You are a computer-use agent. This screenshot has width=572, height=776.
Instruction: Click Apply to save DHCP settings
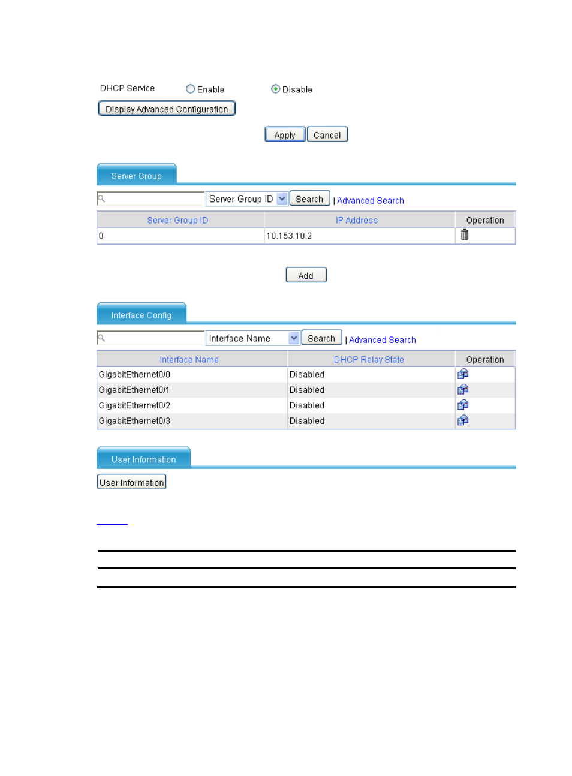click(285, 135)
